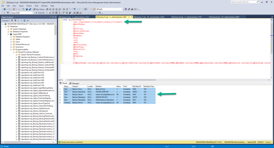
Task: Click the Undo arrow in the toolbar
Action: point(75,9)
